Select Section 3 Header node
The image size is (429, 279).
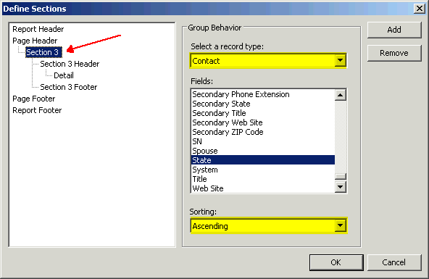[70, 64]
